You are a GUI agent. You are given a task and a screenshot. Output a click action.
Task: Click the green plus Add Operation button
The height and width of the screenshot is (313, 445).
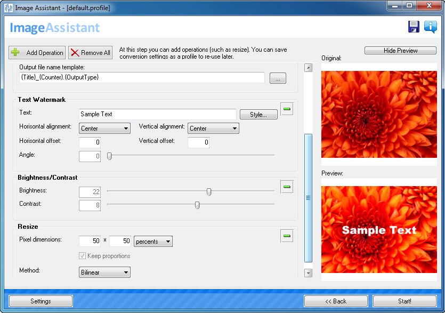(x=37, y=53)
